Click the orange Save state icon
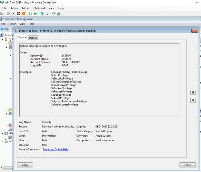The height and width of the screenshot is (172, 201). pos(24,14)
